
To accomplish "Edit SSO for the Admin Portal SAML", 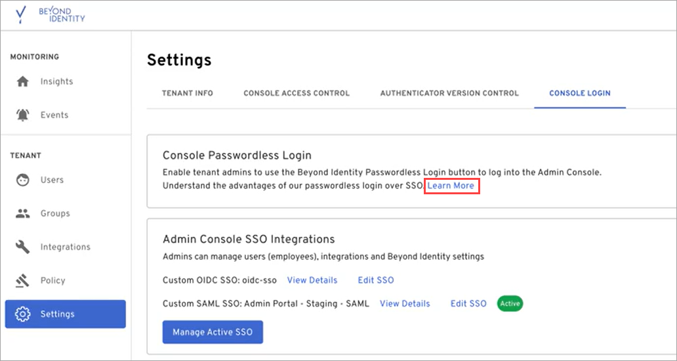I will [468, 303].
